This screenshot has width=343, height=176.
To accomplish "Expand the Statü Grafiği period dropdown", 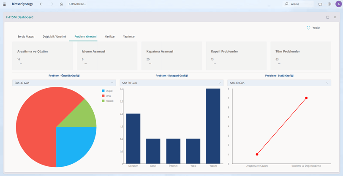I will click(279, 83).
